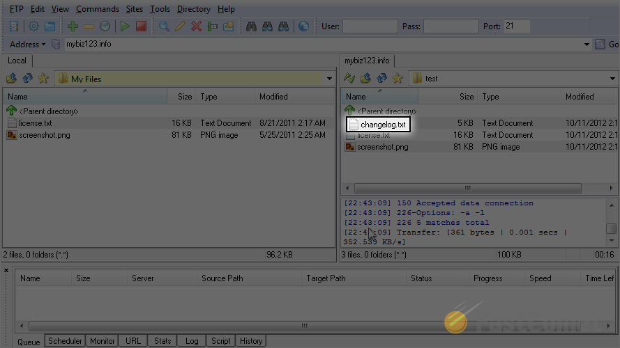Image resolution: width=620 pixels, height=348 pixels.
Task: Click the green plus add icon
Action: coord(73,26)
